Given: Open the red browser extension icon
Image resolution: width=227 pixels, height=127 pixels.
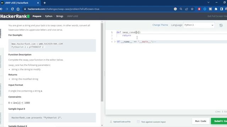Looking at the screenshot, I should coord(199,9).
